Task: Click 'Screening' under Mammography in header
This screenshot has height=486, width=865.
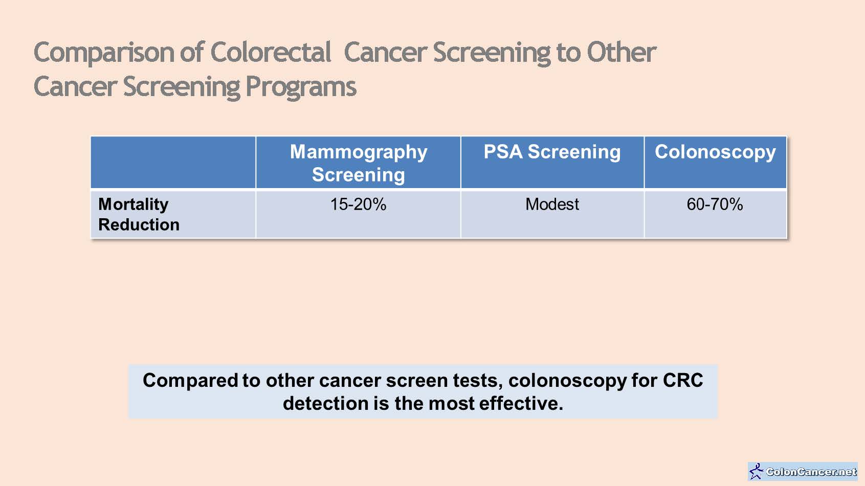Action: (x=358, y=175)
